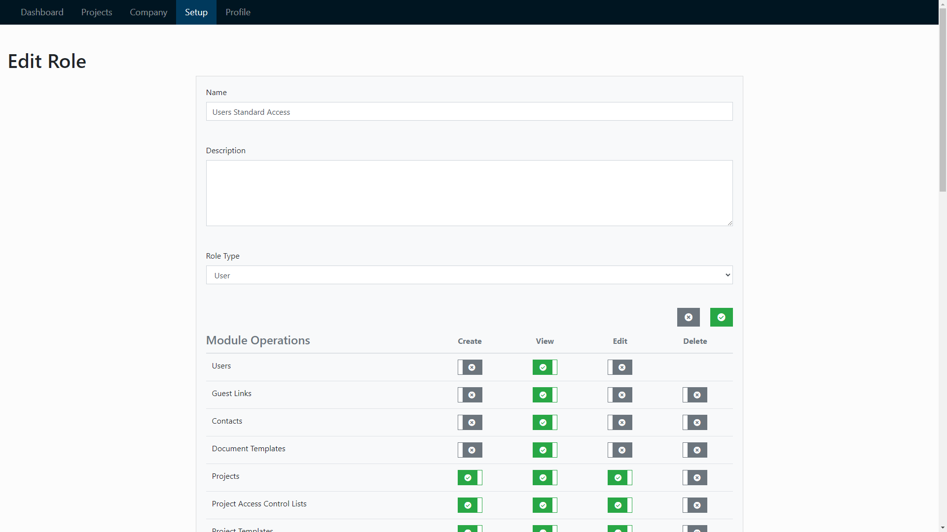Enable Delete permission for Project Templates
This screenshot has width=947, height=532.
point(694,529)
